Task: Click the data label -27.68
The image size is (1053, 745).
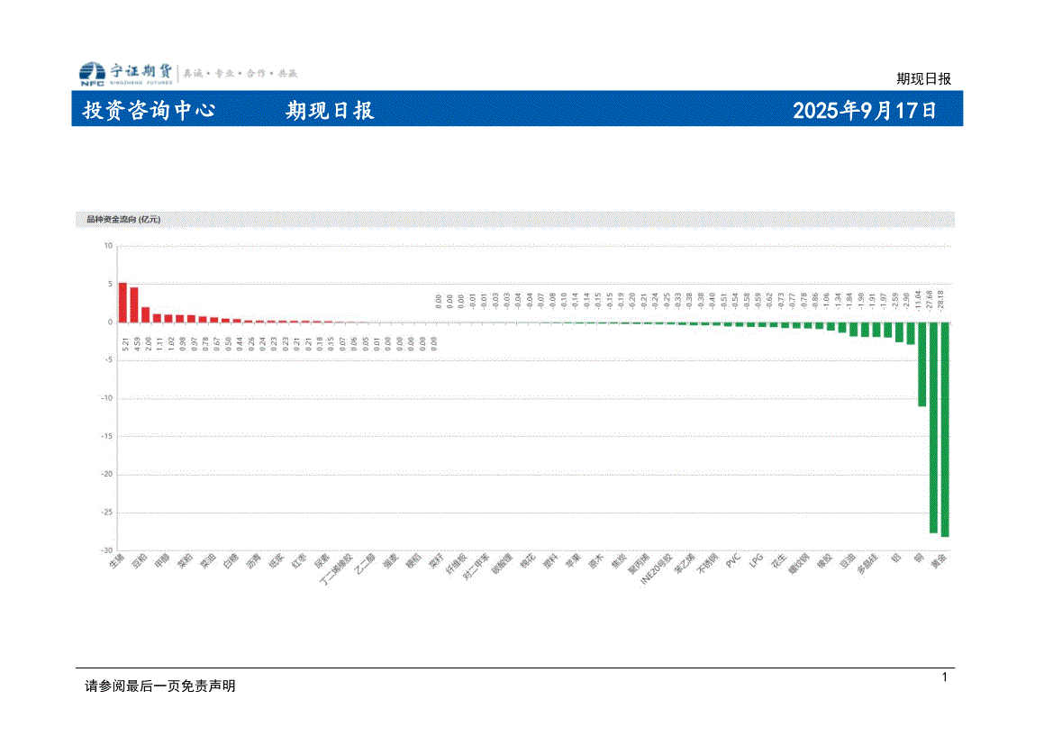Action: (x=930, y=300)
